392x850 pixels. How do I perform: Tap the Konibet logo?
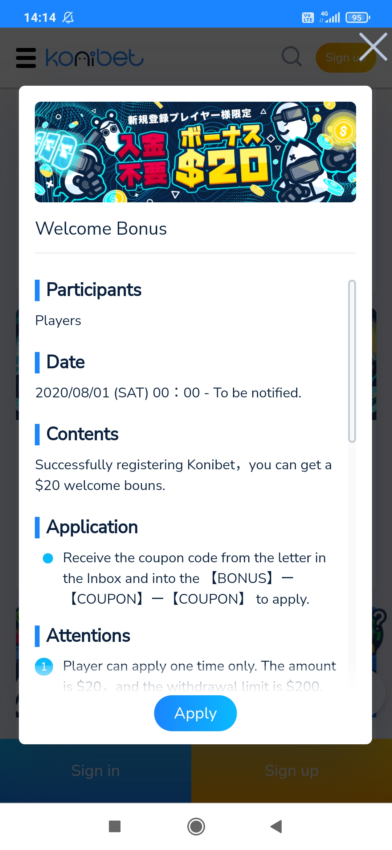click(x=95, y=58)
